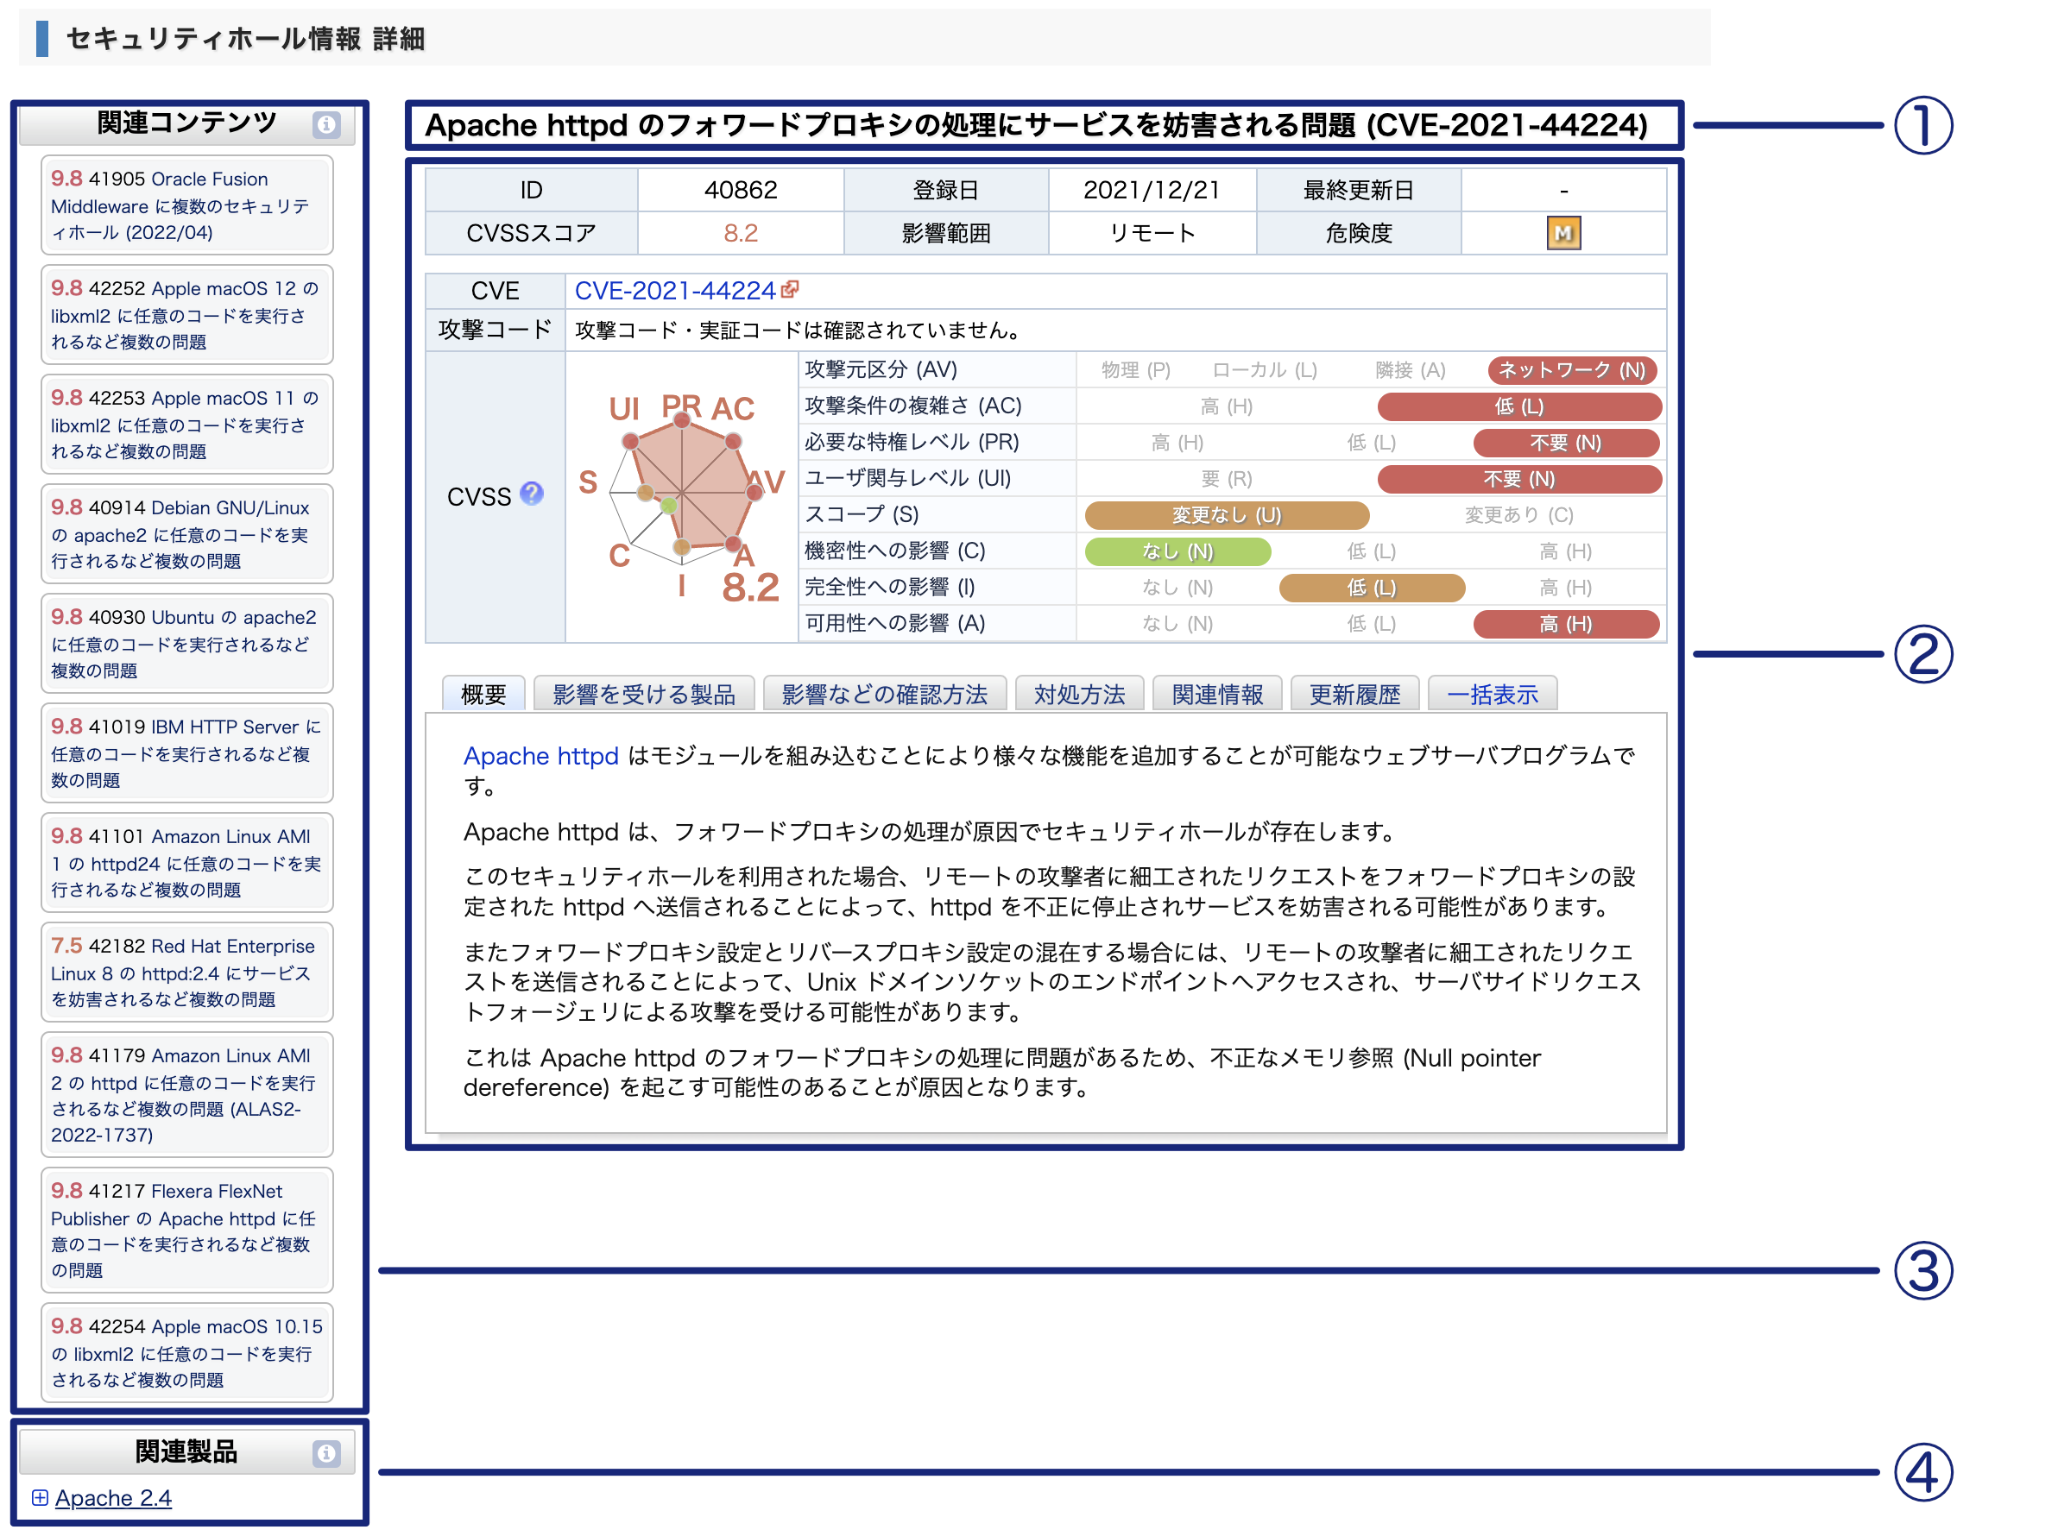Open 41101 Amazon Linux AMI 1 httpd24 item
Viewport: 2058px width, 1536px height.
tap(187, 863)
